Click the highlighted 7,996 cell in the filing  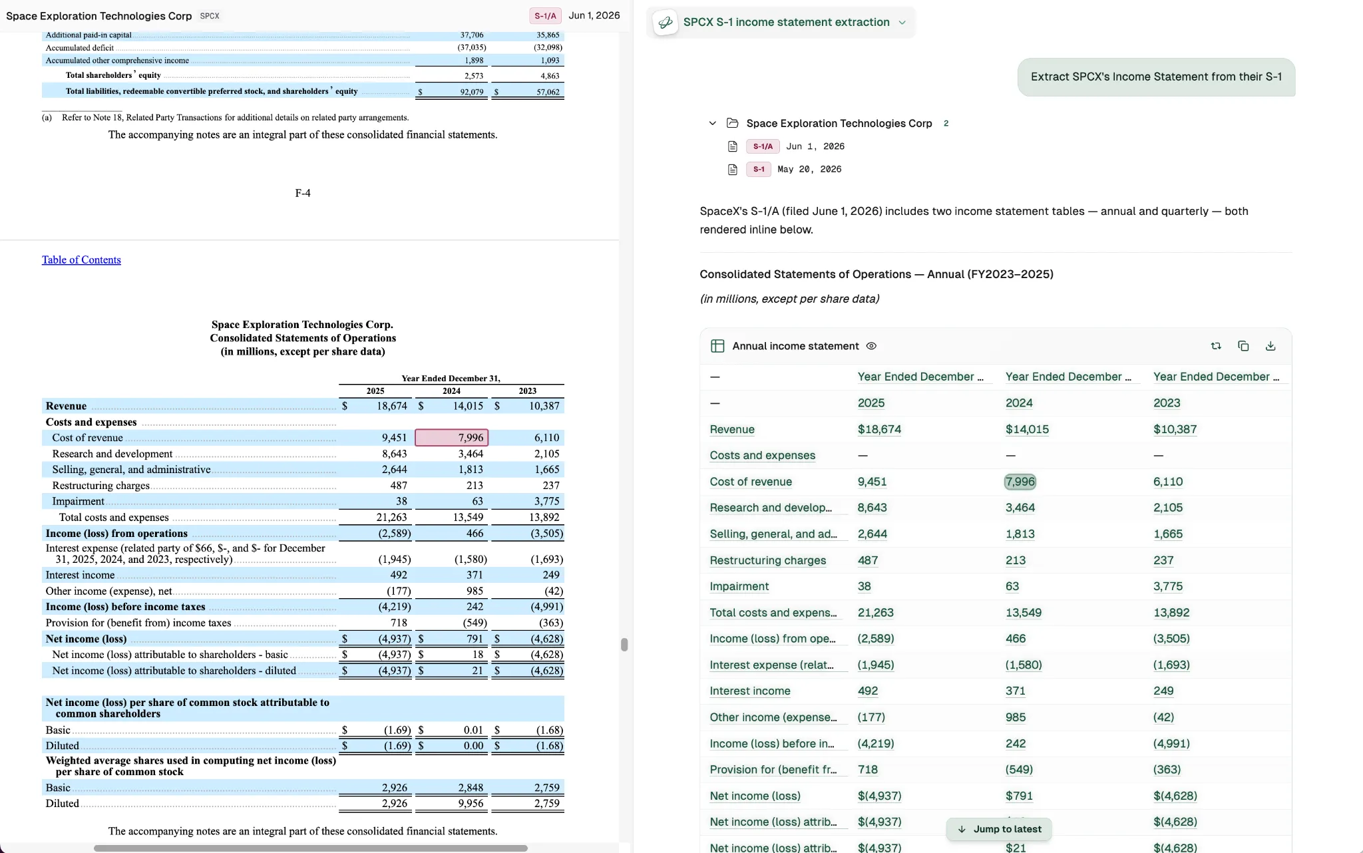coord(451,437)
